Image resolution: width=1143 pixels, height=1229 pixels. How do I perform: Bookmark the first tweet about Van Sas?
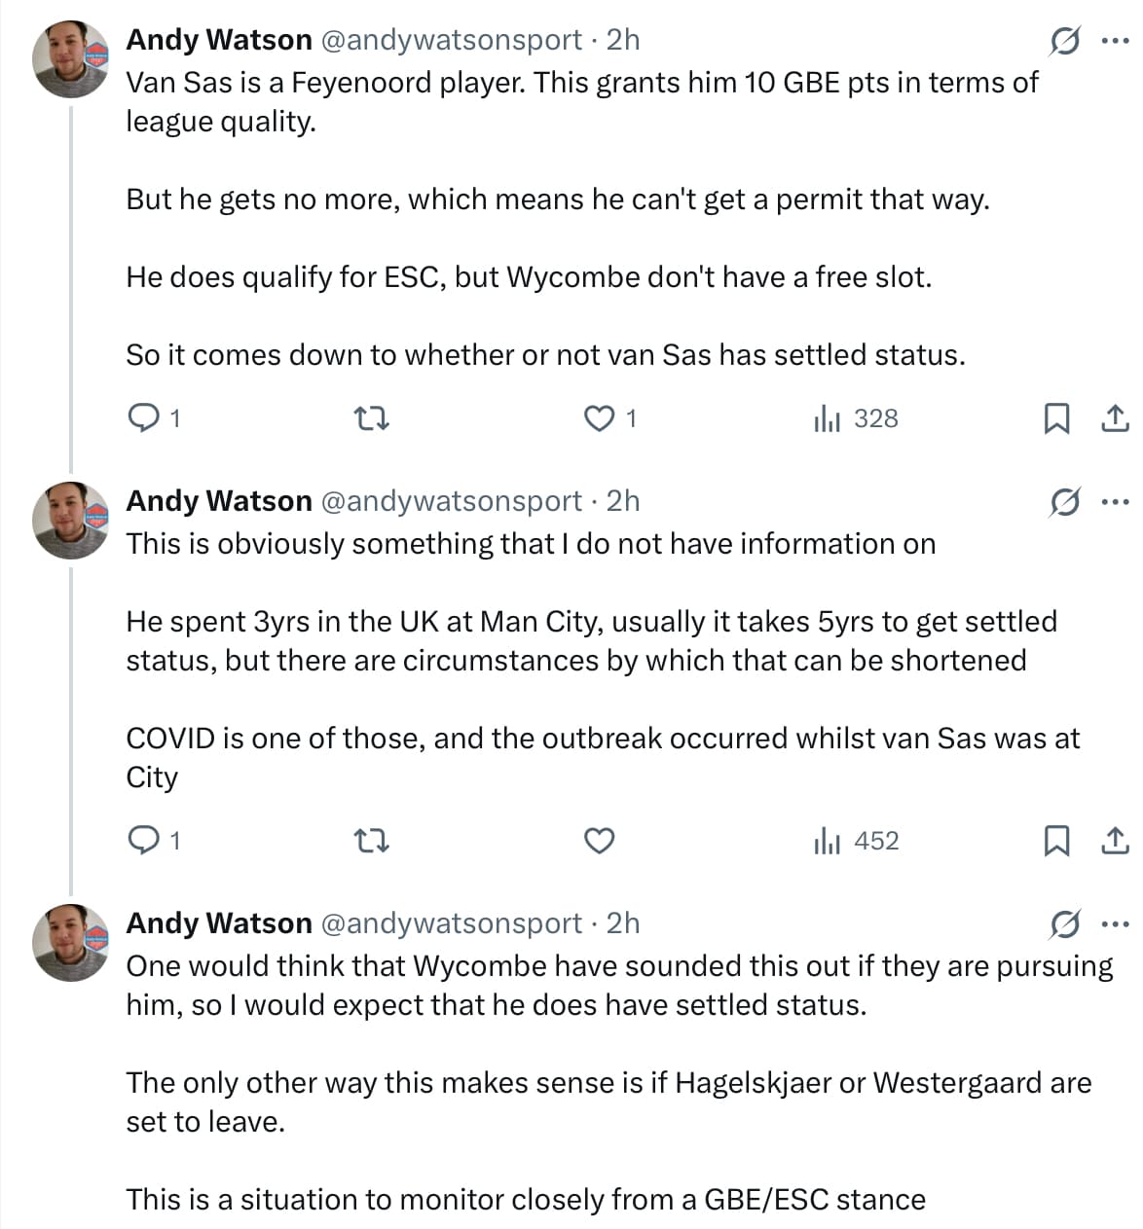coord(1055,418)
